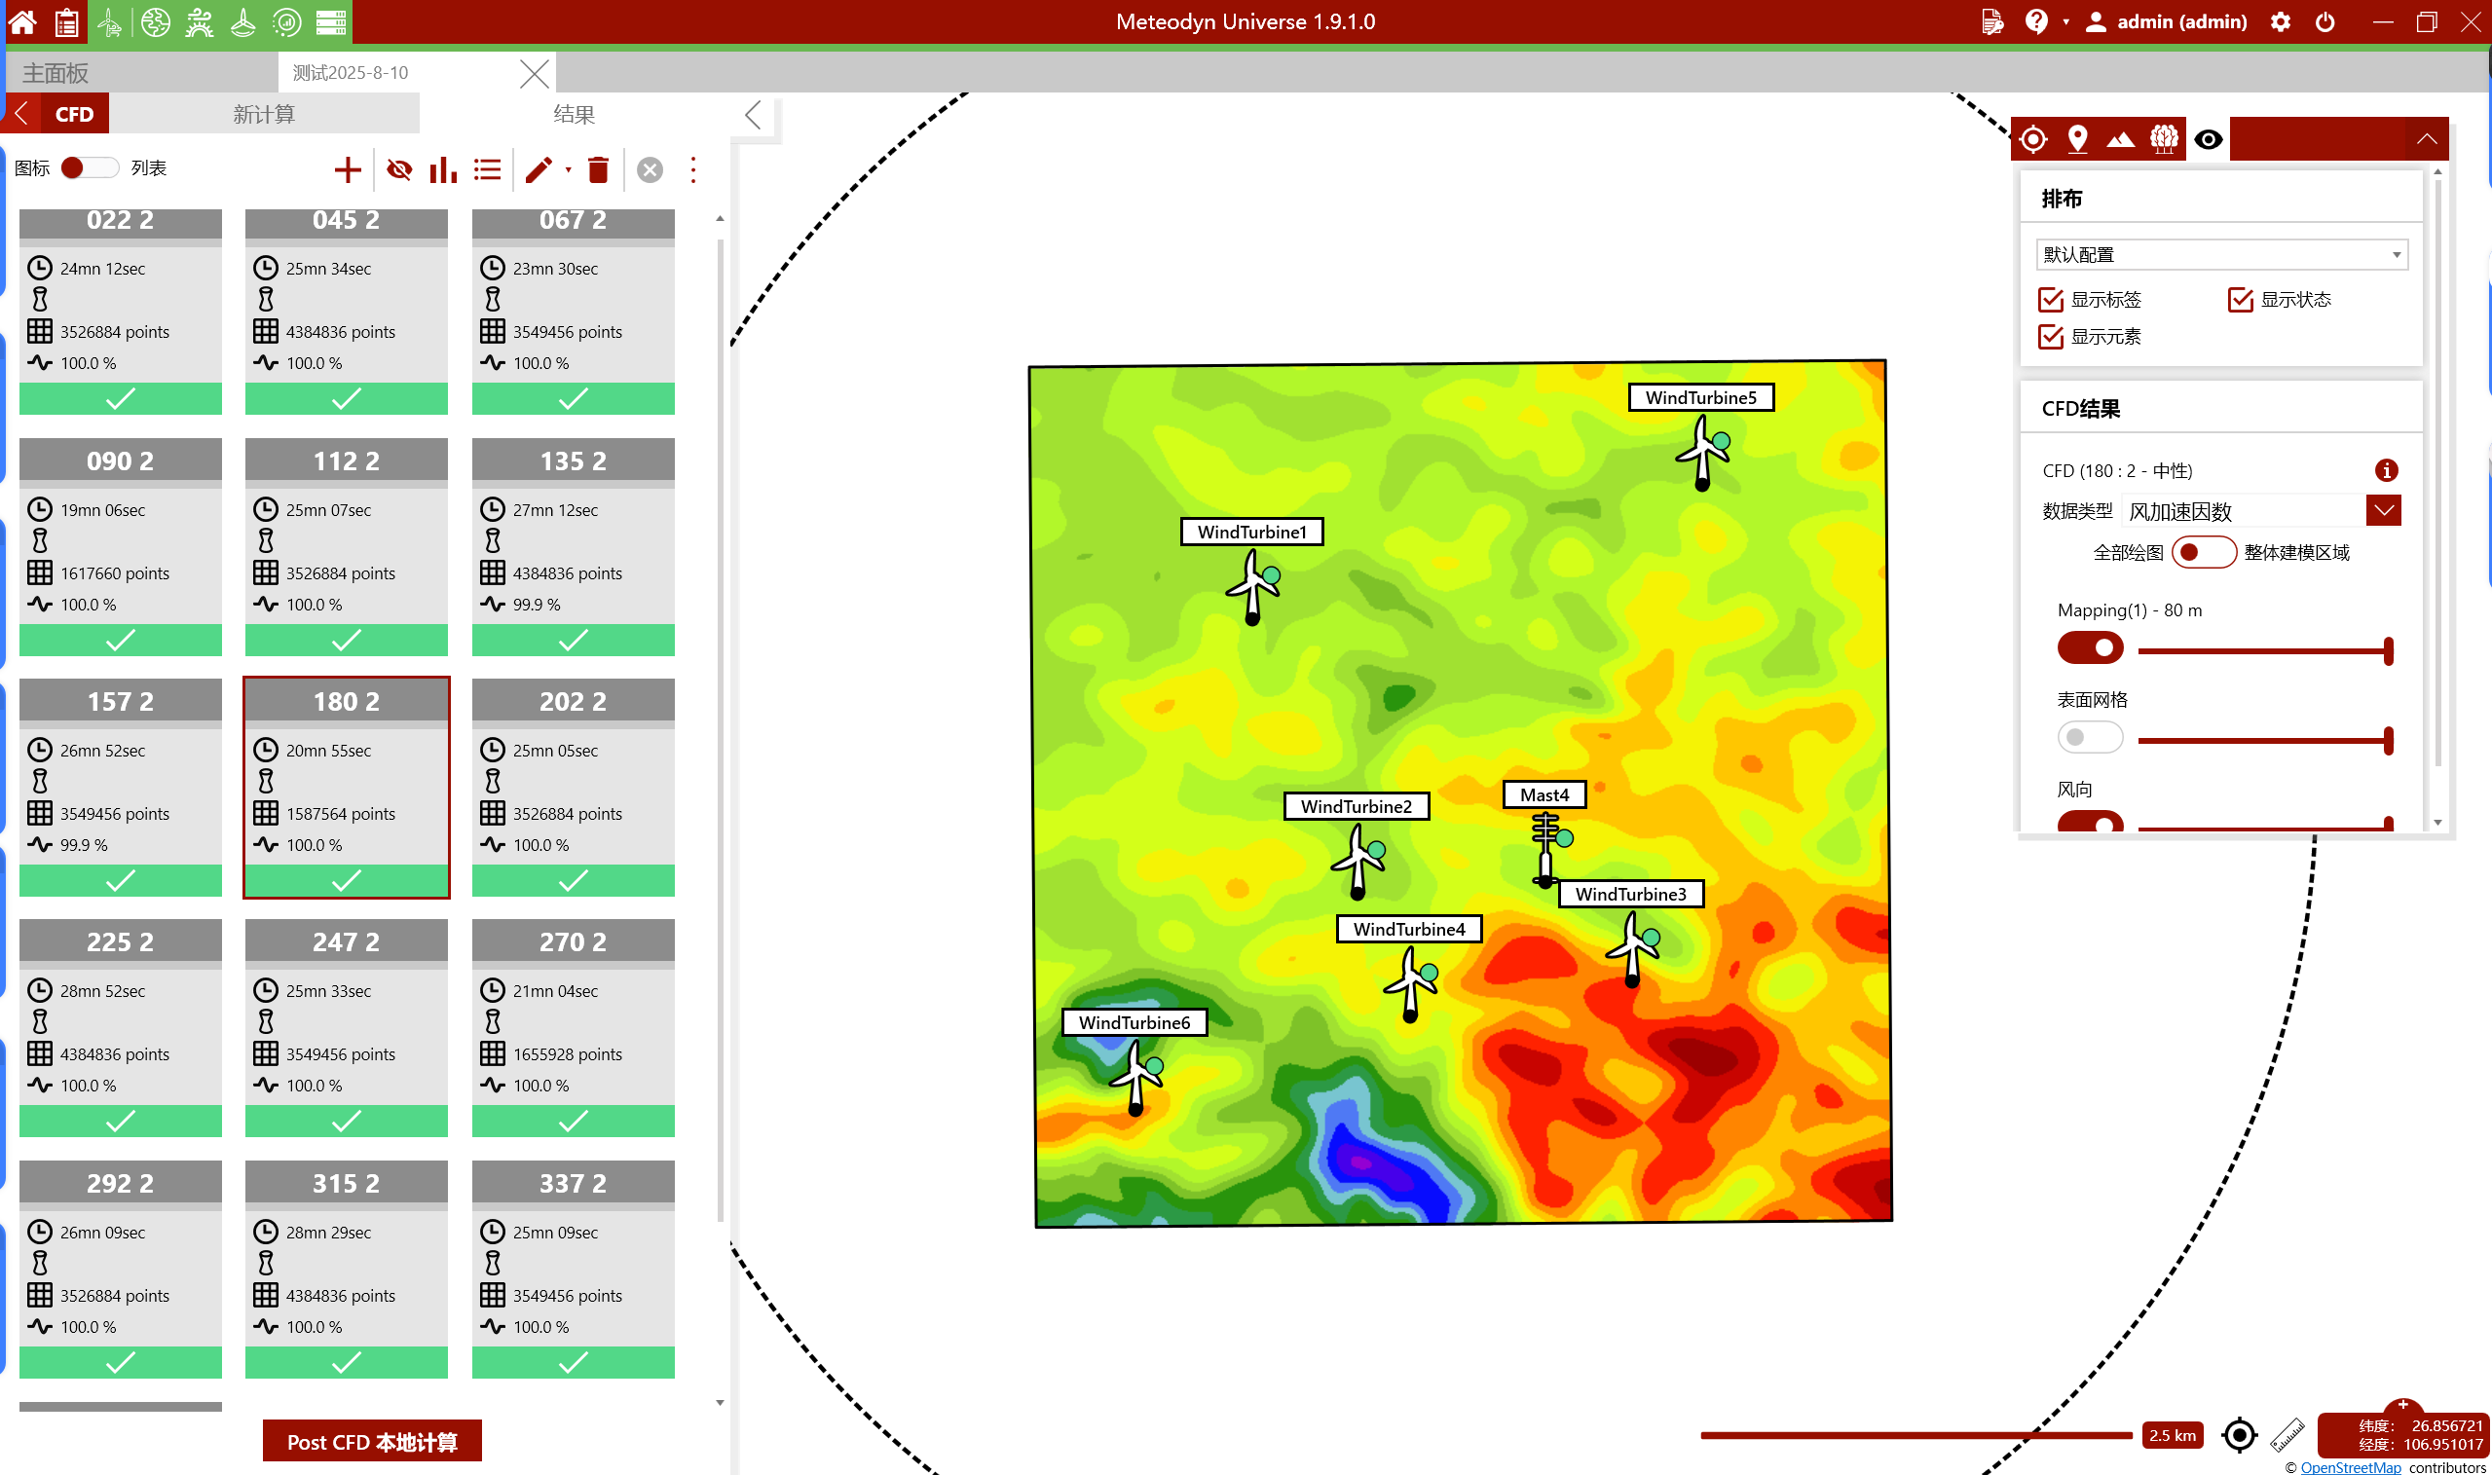Click the bar chart statistics icon

pyautogui.click(x=442, y=170)
